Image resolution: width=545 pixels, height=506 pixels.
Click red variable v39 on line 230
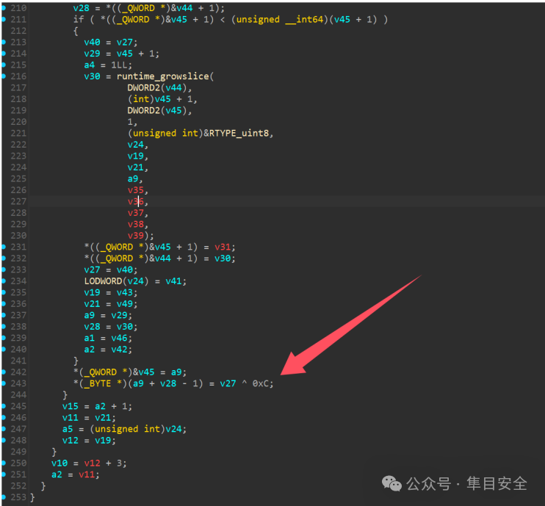pyautogui.click(x=136, y=236)
